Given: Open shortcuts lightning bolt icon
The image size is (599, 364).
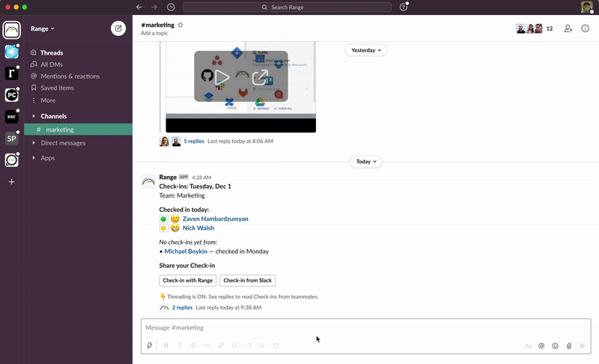Looking at the screenshot, I should (x=149, y=345).
